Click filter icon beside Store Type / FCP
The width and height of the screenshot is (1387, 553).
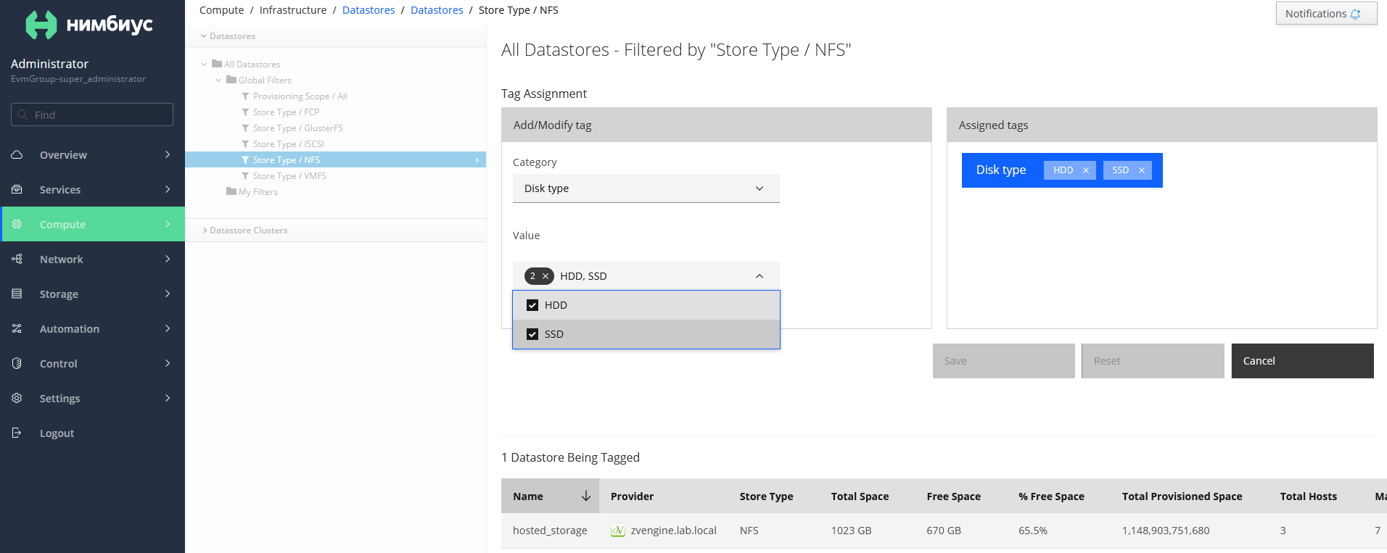tap(245, 112)
